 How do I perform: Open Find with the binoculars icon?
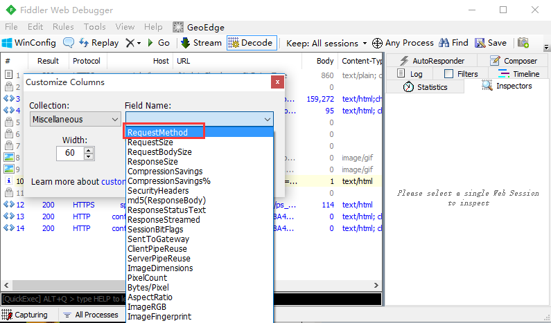454,43
